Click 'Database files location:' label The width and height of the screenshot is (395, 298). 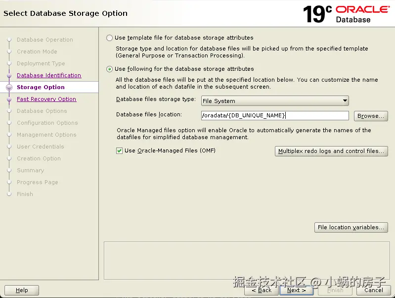149,114
